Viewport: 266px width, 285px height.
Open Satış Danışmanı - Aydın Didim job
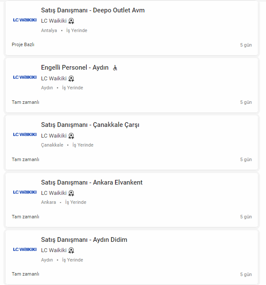coord(84,240)
